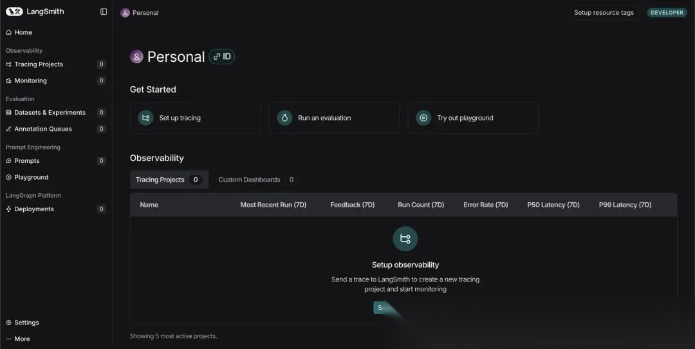695x349 pixels.
Task: Click the DEVELOPER plan badge
Action: coord(667,12)
